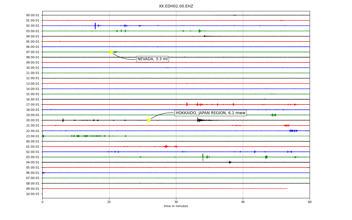Click the 45 tick on the time axis

[x=243, y=202]
